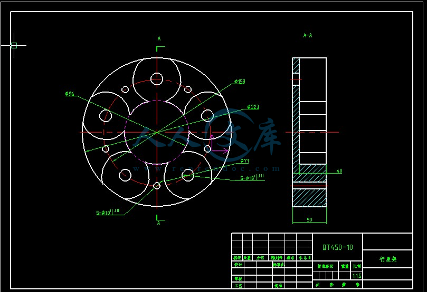
Task: Select the 5-ø18 hole callout
Action: pos(252,178)
